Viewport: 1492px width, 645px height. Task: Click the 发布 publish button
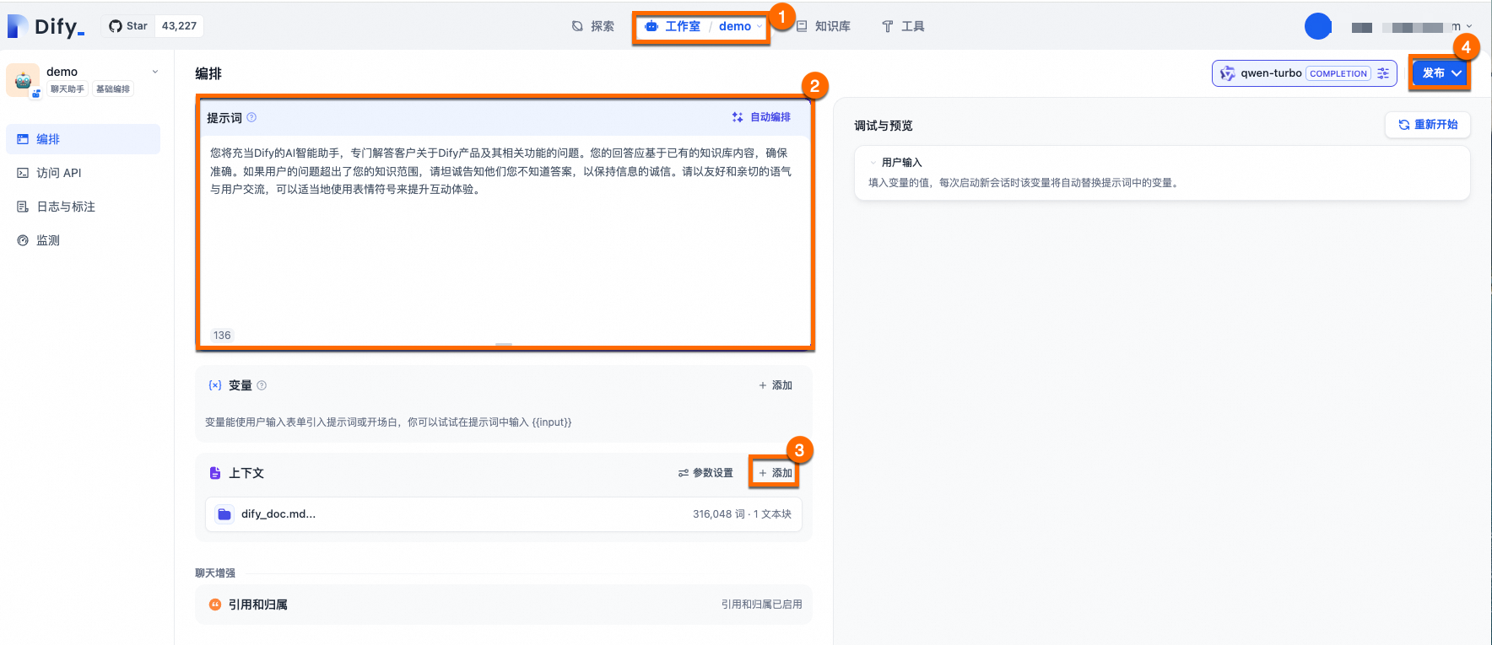(x=1441, y=73)
